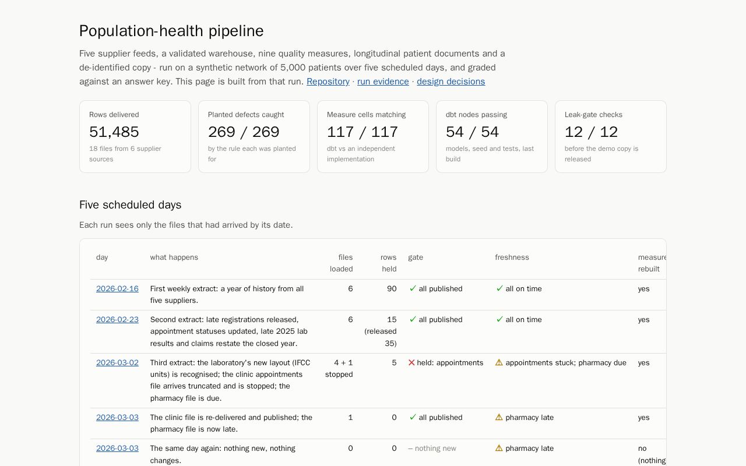Click the 'what happens' column header
The image size is (746, 466).
click(x=174, y=257)
